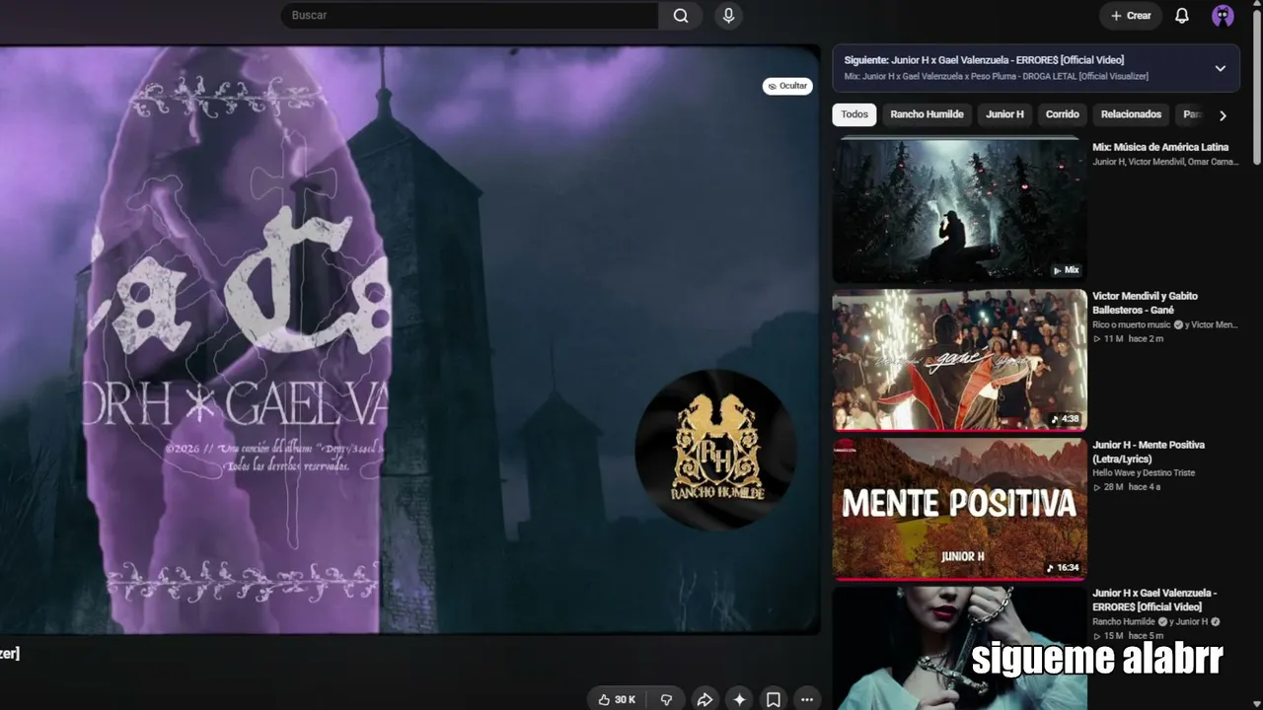
Task: Start voice search with the microphone icon
Action: coord(728,16)
